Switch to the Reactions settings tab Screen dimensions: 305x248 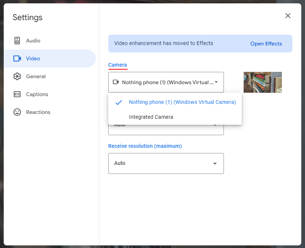[50, 112]
